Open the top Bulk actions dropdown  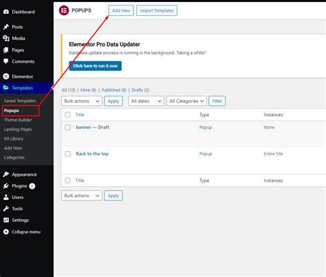click(82, 101)
